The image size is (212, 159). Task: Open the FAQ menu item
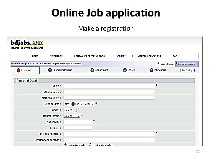click(175, 56)
